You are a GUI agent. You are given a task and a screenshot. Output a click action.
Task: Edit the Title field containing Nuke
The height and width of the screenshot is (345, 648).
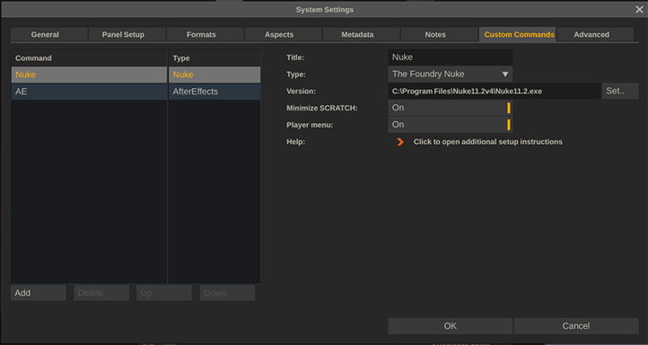(450, 57)
